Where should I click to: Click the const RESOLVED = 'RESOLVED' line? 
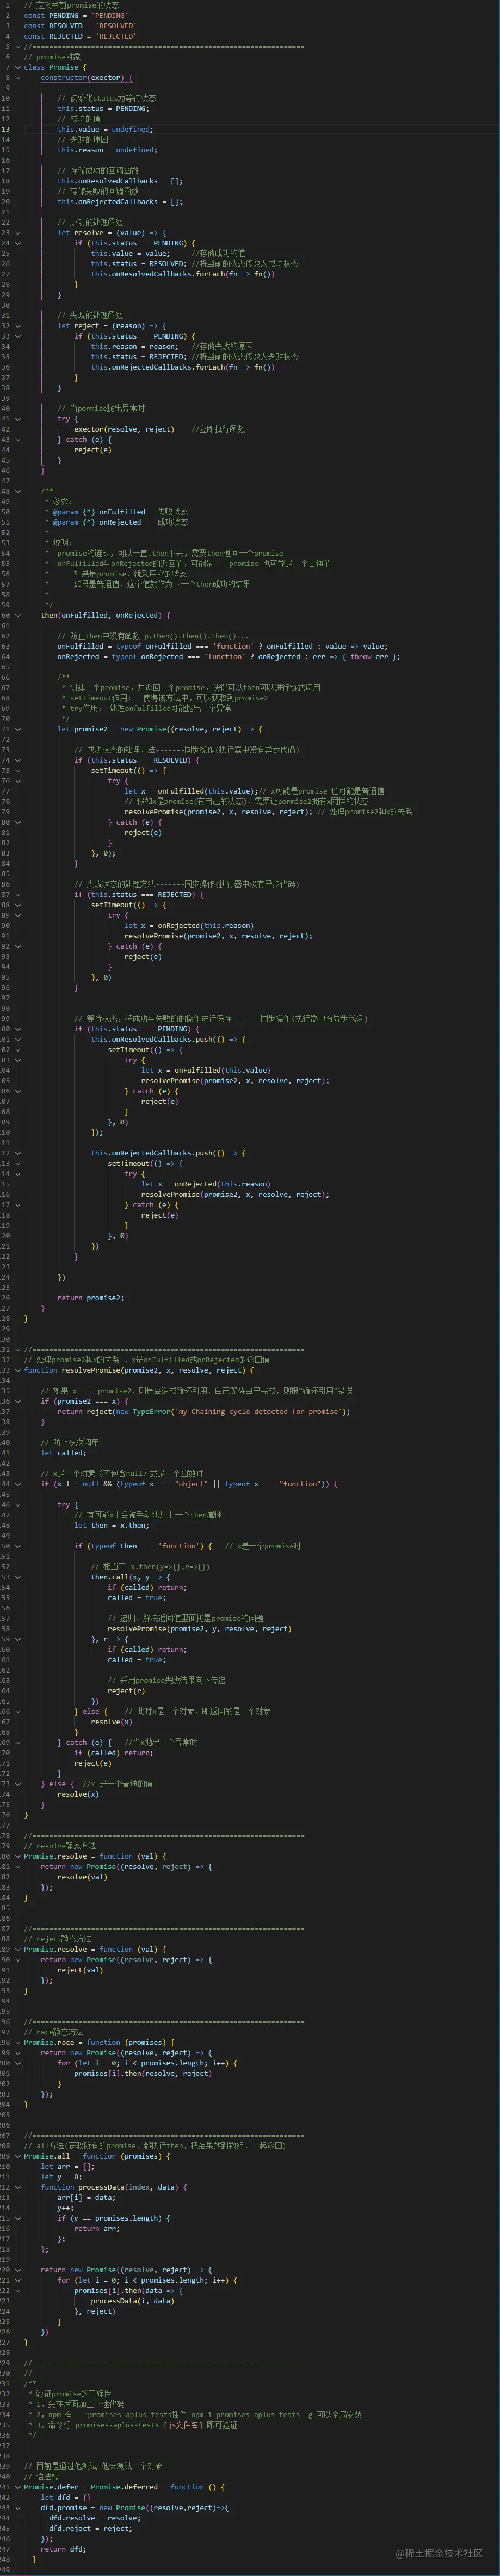(x=80, y=26)
